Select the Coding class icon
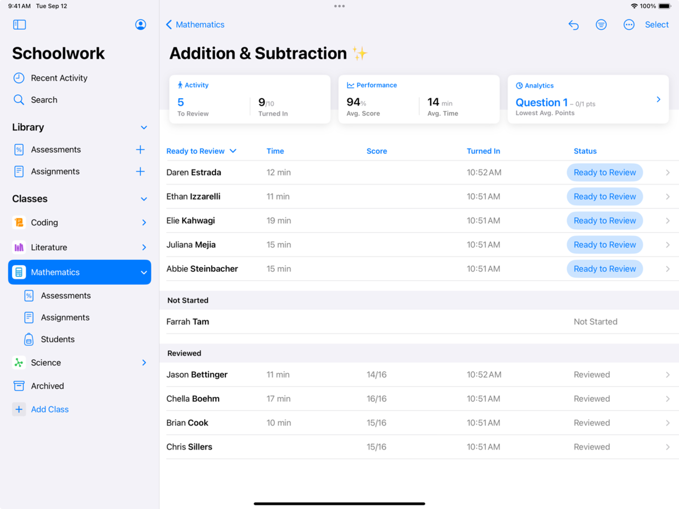 click(x=19, y=223)
